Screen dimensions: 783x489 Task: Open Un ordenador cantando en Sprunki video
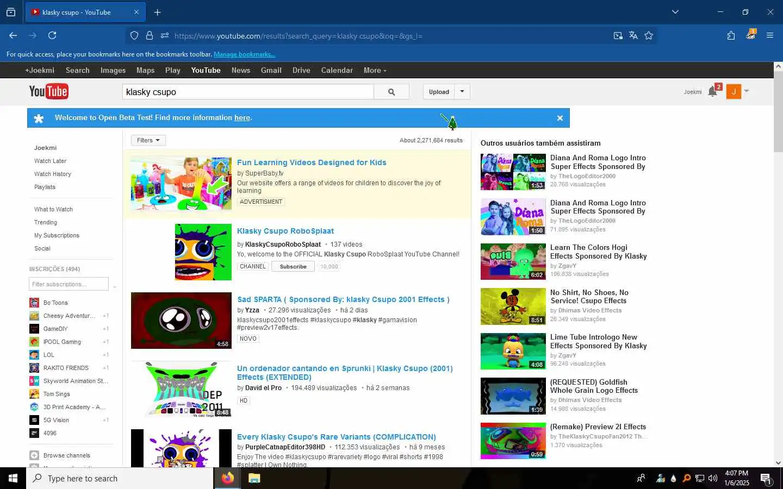(345, 373)
